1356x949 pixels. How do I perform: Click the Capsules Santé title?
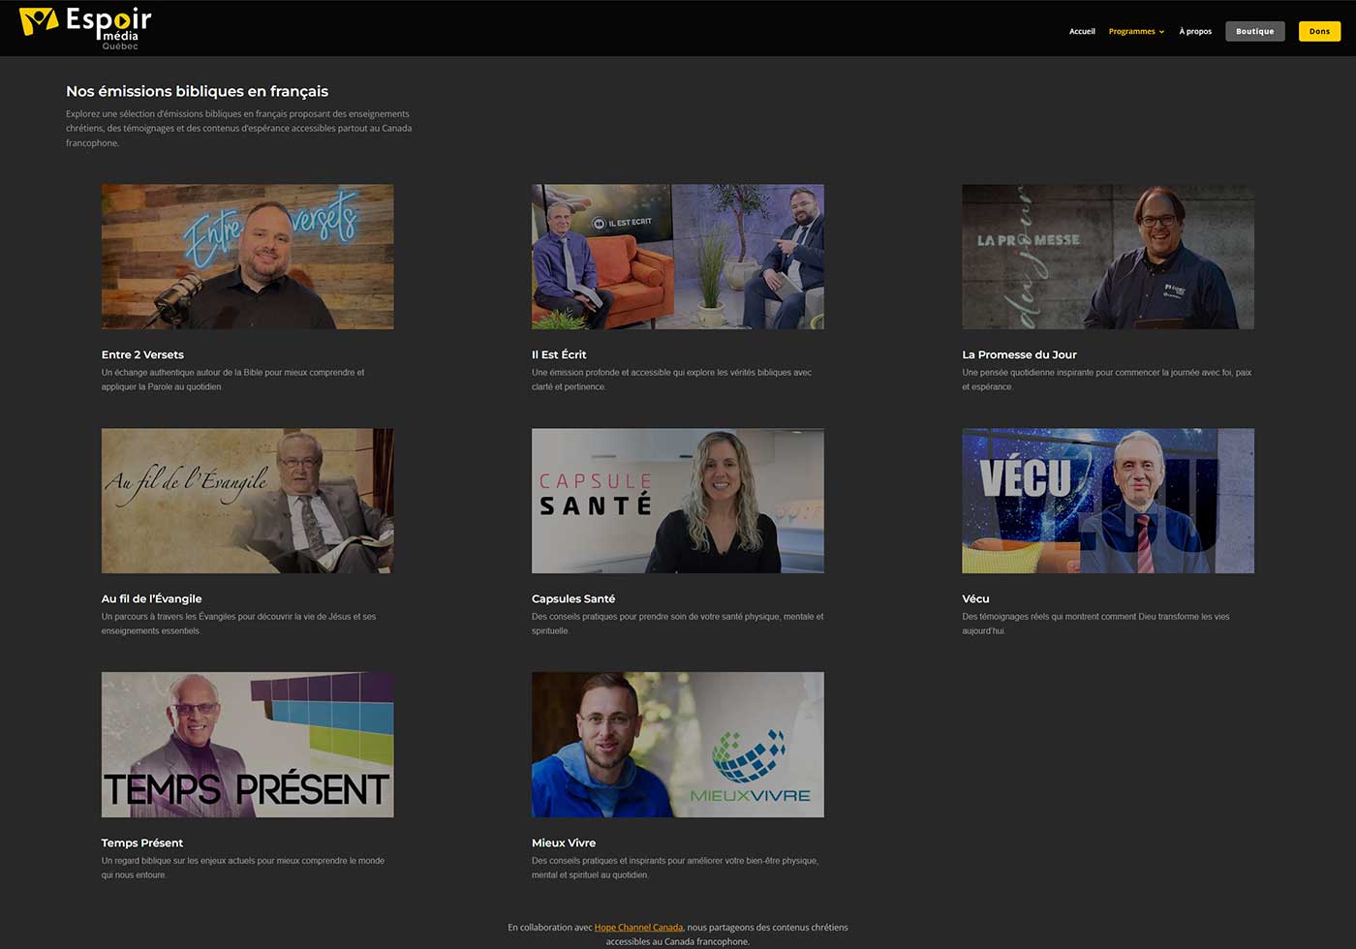[x=573, y=598]
